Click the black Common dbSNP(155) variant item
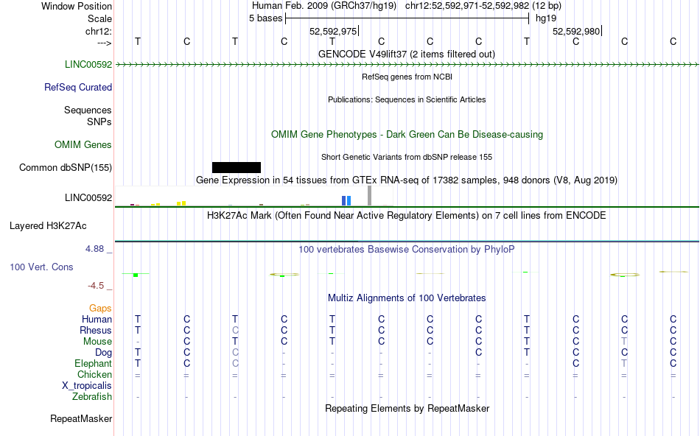Viewport: 700px width, 436px height. 237,167
